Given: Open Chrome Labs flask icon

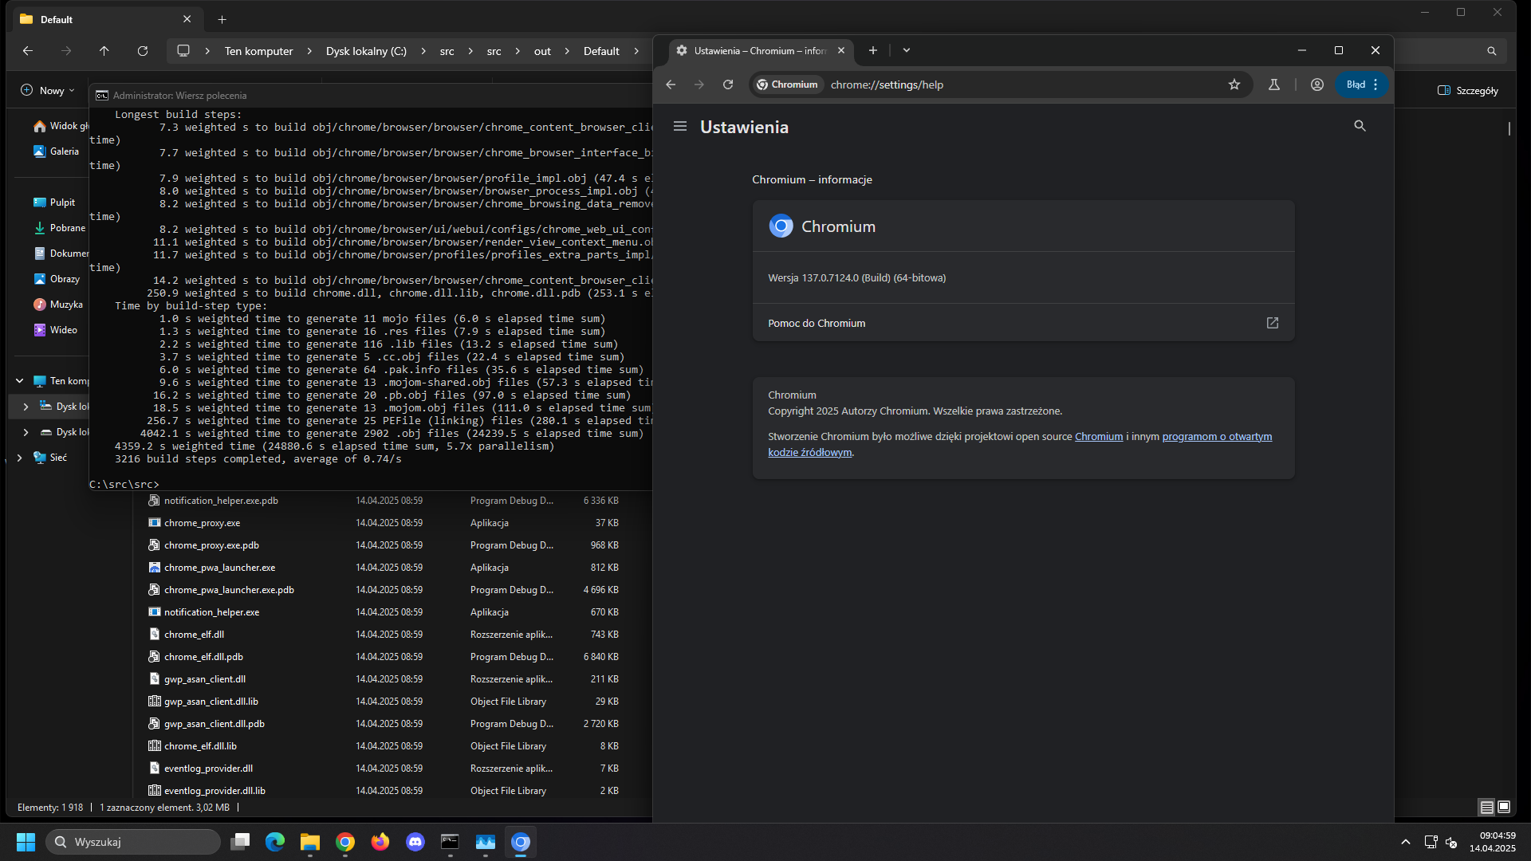Looking at the screenshot, I should click(x=1274, y=85).
